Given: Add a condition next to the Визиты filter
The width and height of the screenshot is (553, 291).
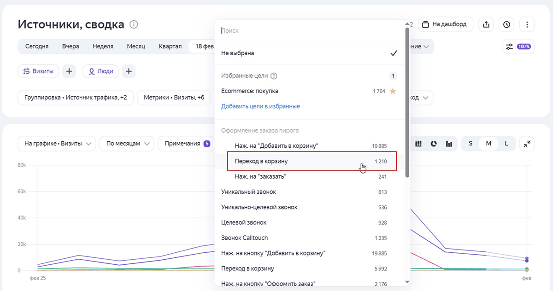Looking at the screenshot, I should pos(69,71).
